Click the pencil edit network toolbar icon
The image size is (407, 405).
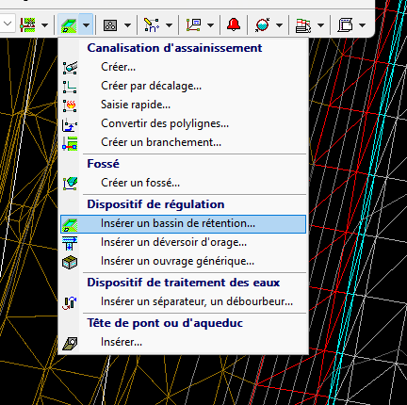pos(152,24)
